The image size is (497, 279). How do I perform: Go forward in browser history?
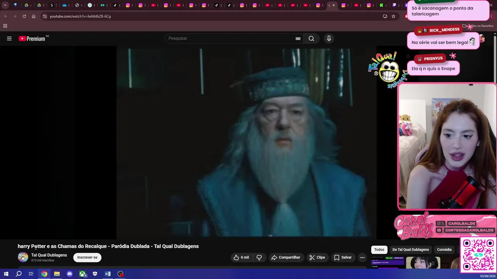coord(15,16)
